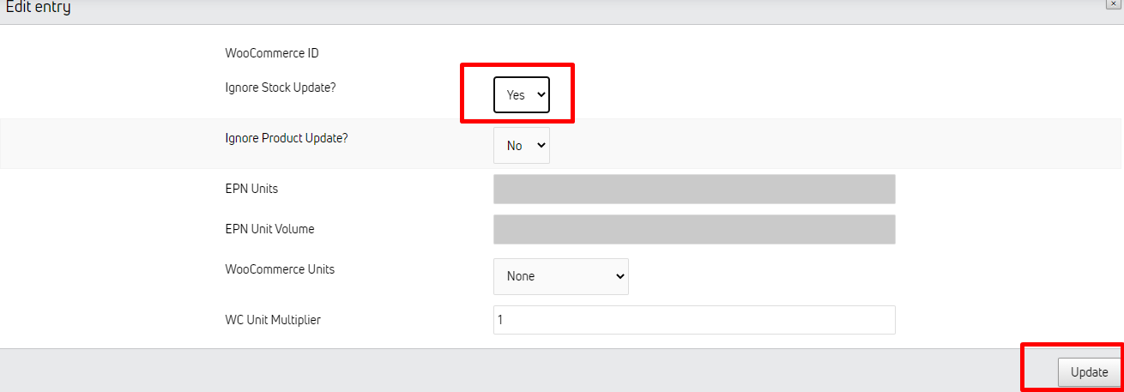
Task: Click the WooCommerce ID label
Action: [x=272, y=53]
